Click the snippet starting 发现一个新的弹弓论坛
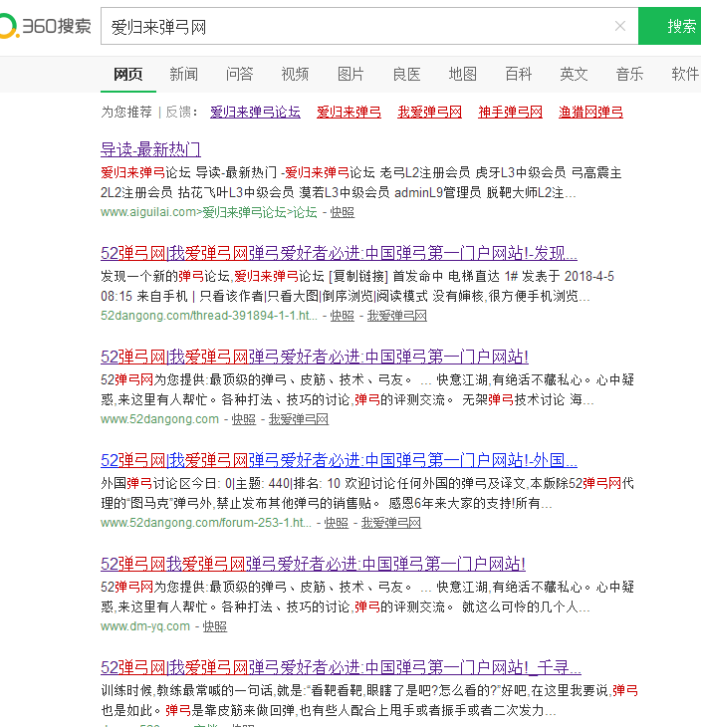The width and height of the screenshot is (701, 727). [357, 286]
